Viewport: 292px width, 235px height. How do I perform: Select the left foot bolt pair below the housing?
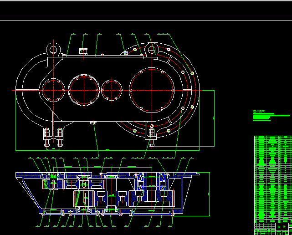[53, 137]
